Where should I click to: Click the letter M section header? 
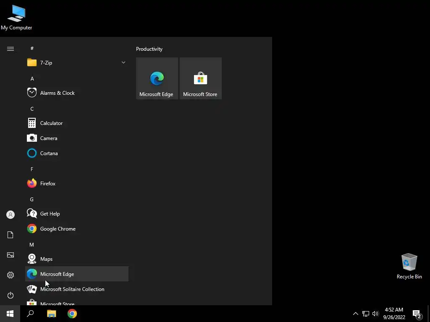[32, 244]
